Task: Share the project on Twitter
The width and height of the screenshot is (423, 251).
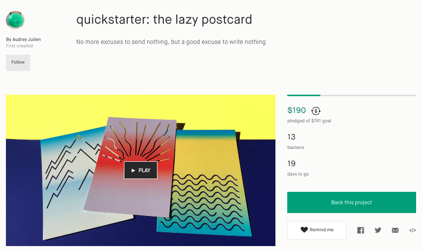Action: tap(378, 230)
